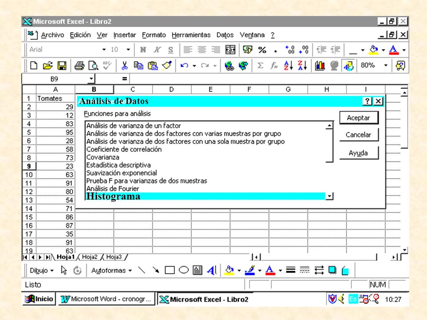Toggle italic with the K button
The image size is (427, 320).
(x=157, y=49)
